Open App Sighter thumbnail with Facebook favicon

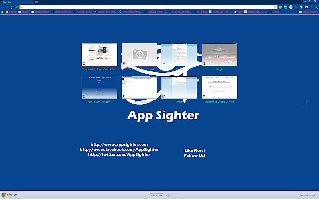140,87
